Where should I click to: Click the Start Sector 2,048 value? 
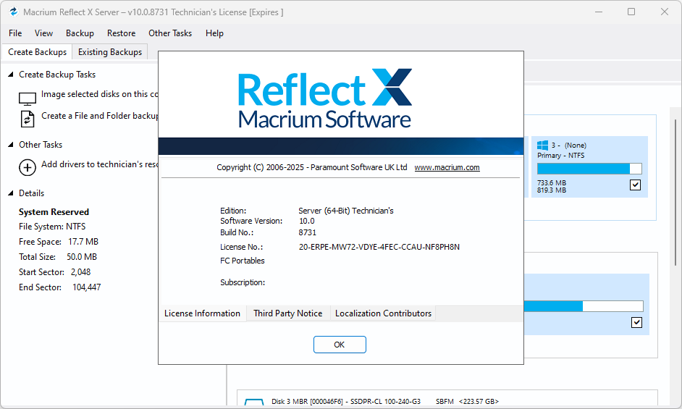pos(81,272)
